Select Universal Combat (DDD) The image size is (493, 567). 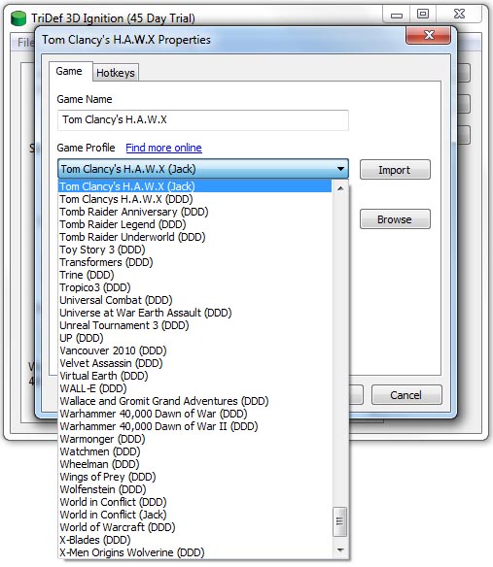tap(195, 300)
